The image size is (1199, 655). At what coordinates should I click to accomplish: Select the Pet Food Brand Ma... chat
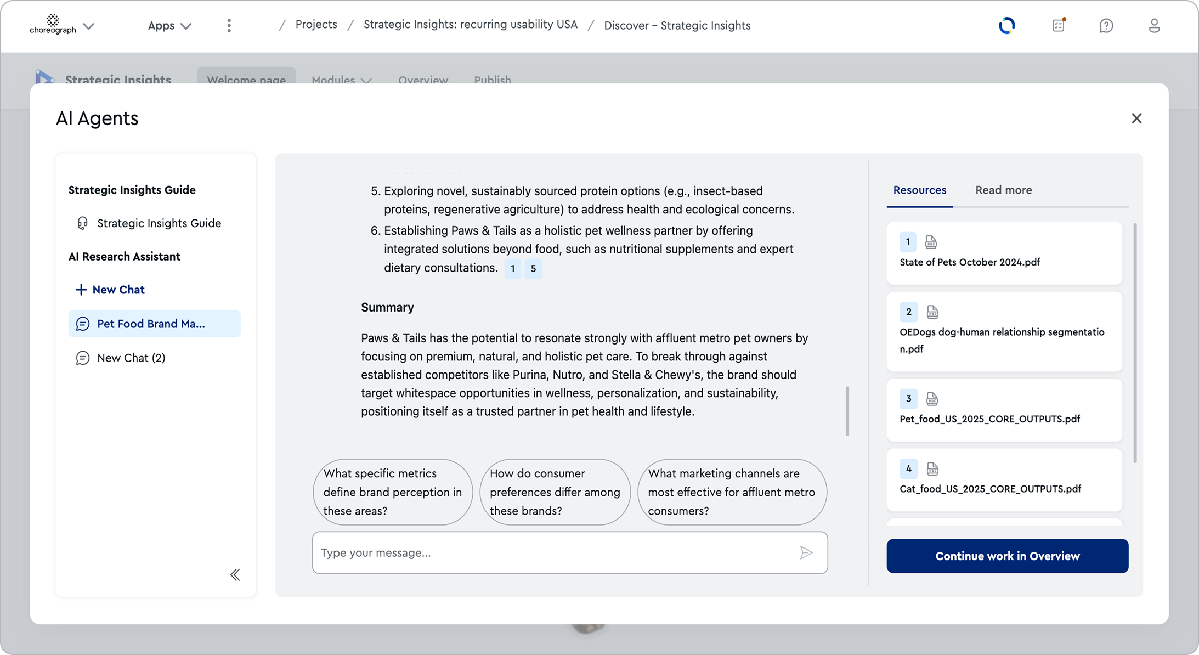155,324
